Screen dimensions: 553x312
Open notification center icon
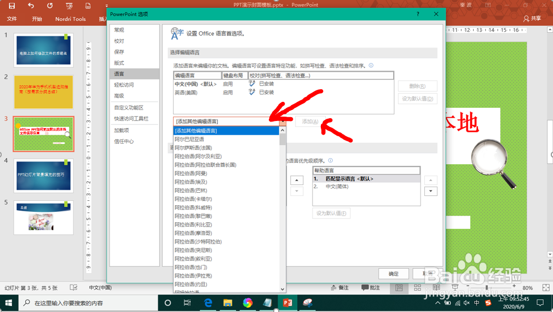click(540, 303)
